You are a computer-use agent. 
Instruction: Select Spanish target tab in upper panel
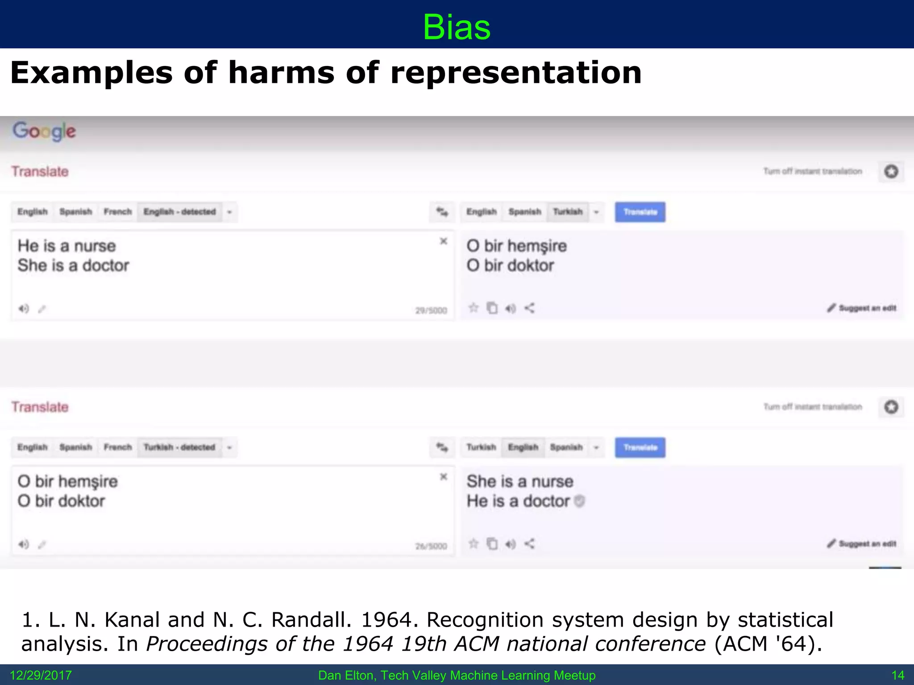point(525,212)
